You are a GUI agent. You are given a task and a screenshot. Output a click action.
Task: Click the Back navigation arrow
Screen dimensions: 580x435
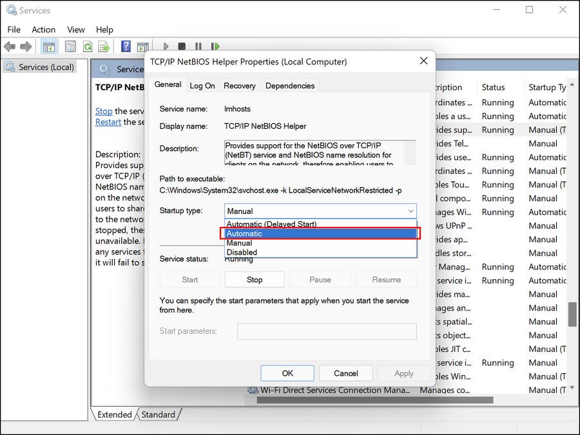10,46
